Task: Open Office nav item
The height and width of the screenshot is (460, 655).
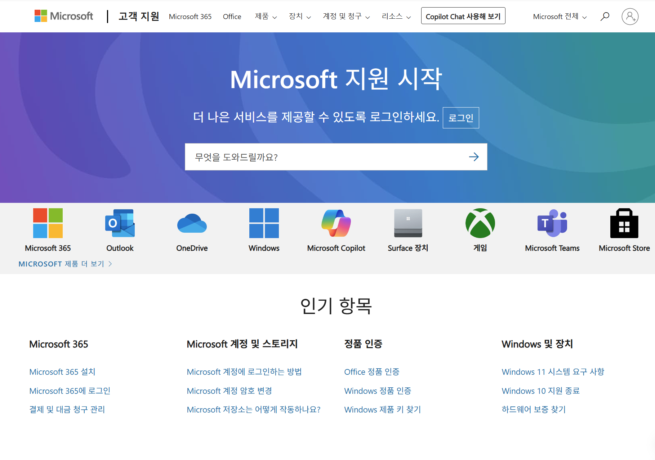Action: tap(232, 17)
